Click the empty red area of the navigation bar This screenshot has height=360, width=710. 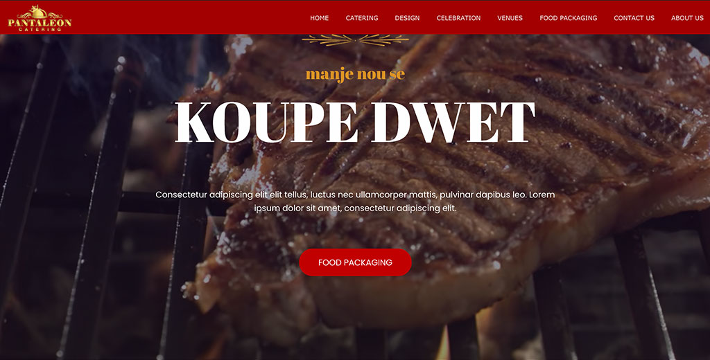pyautogui.click(x=190, y=17)
